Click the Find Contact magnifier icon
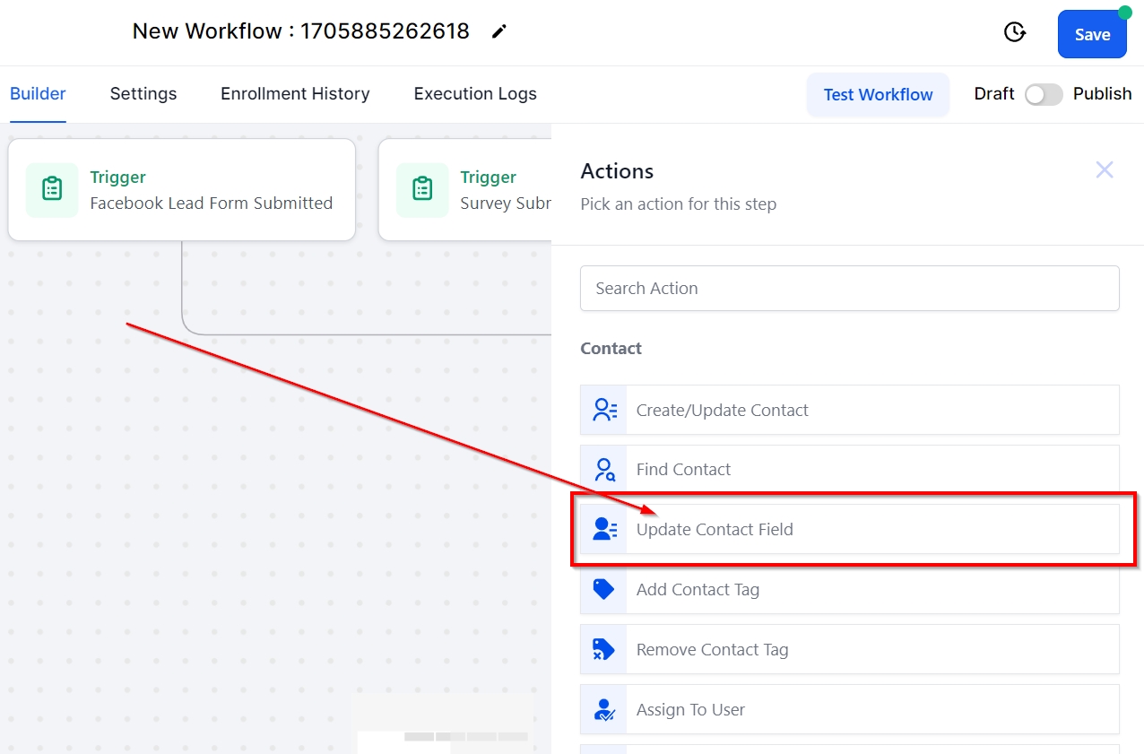Image resolution: width=1144 pixels, height=754 pixels. pos(604,470)
